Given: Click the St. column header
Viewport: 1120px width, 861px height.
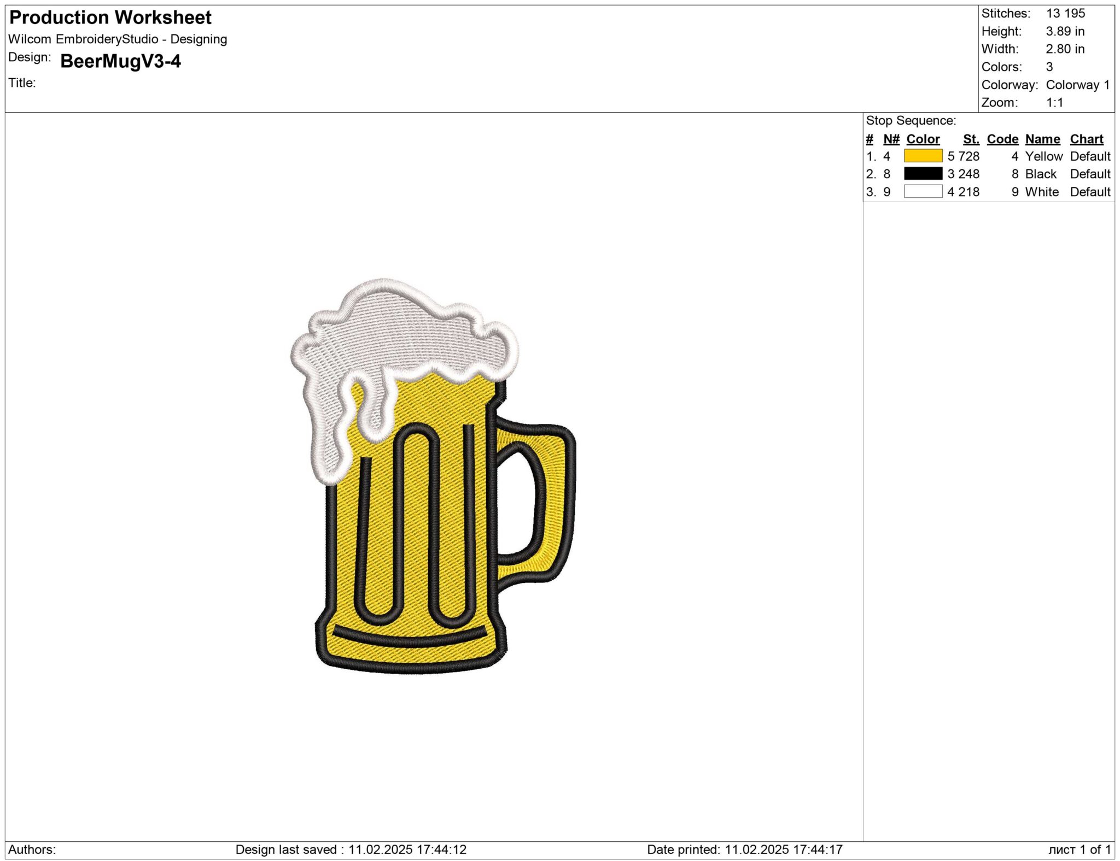Looking at the screenshot, I should 971,139.
